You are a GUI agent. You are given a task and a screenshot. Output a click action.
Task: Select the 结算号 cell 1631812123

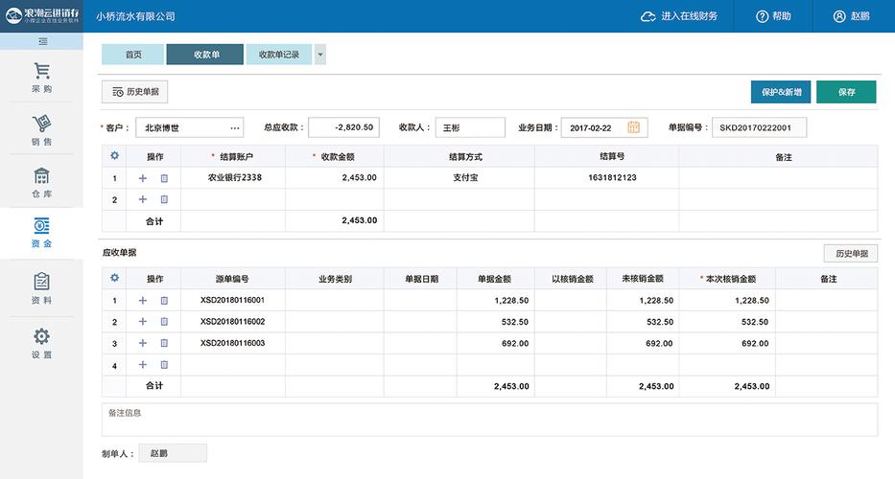click(x=606, y=178)
